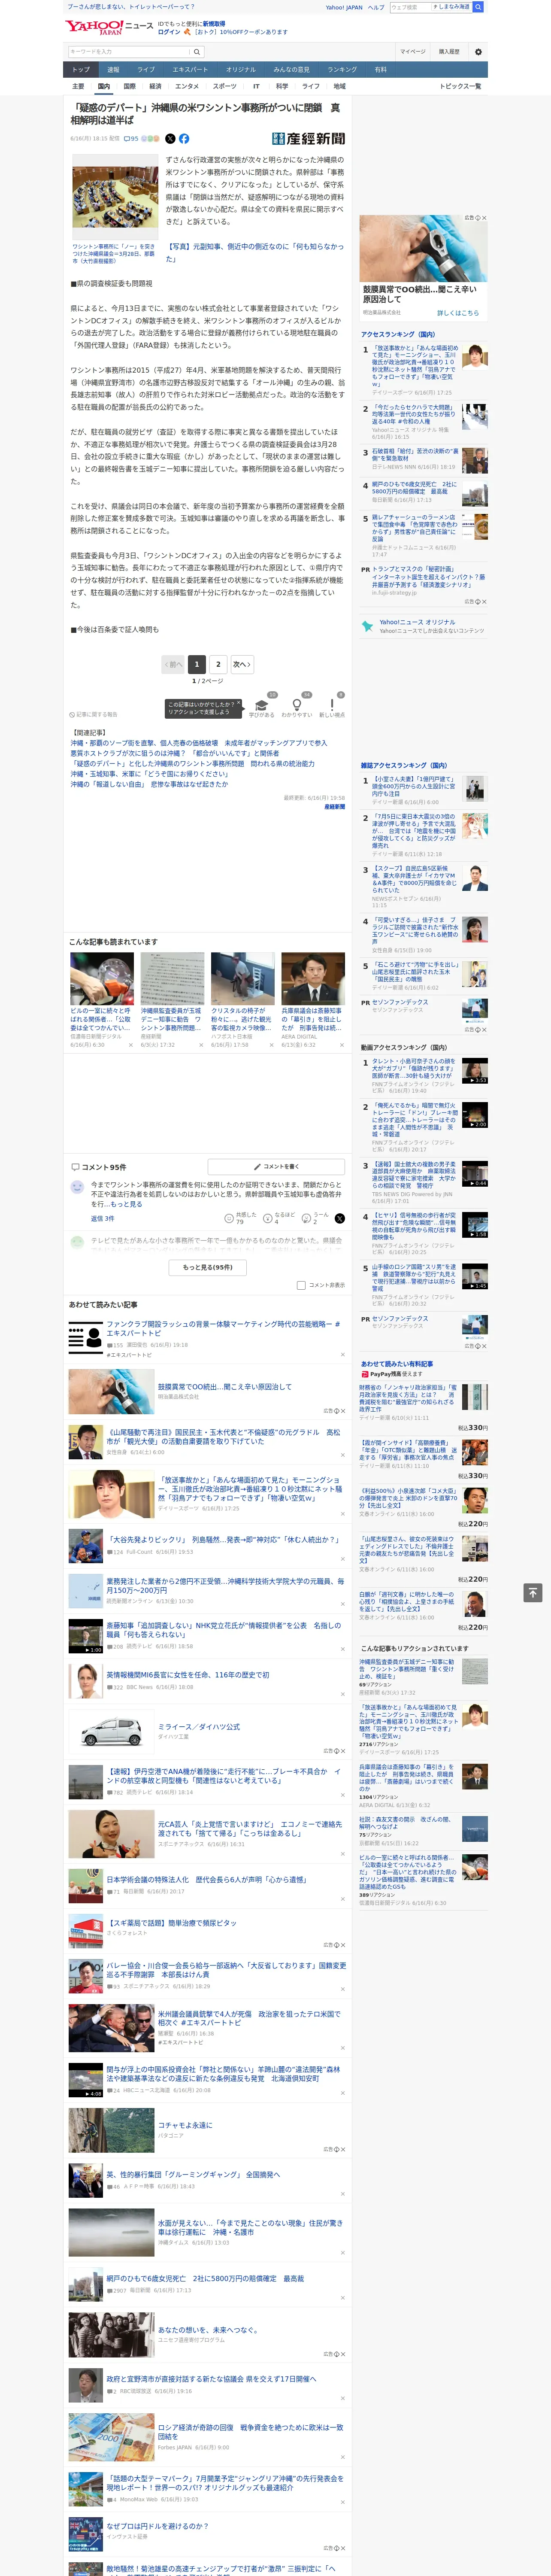This screenshot has height=2576, width=551.
Task: Click ad link 詳しくはこちら
Action: 457,313
